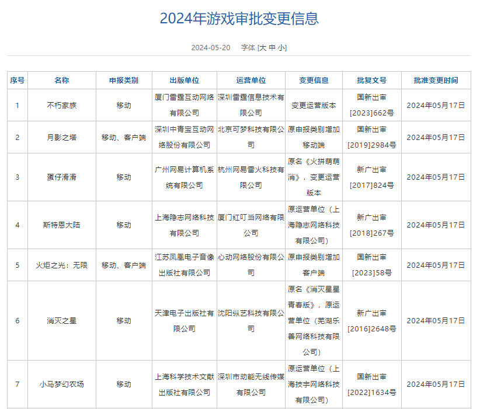The height and width of the screenshot is (409, 480).
Task: Select game name 小马梦幻农场
Action: click(x=62, y=384)
